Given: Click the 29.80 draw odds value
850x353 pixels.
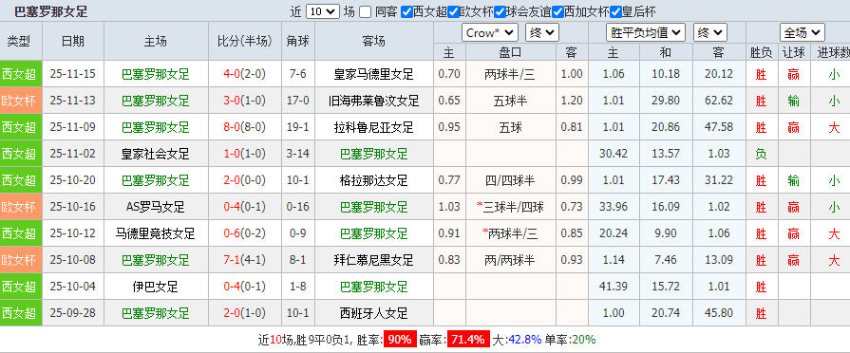Looking at the screenshot, I should tap(666, 101).
